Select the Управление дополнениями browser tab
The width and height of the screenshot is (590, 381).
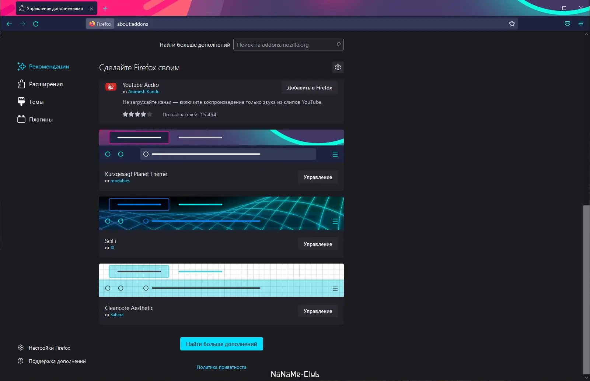point(57,8)
